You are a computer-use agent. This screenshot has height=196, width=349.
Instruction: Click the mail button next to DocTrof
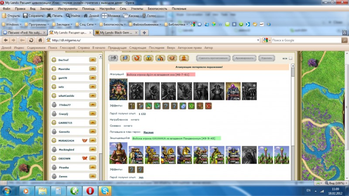tap(92, 60)
